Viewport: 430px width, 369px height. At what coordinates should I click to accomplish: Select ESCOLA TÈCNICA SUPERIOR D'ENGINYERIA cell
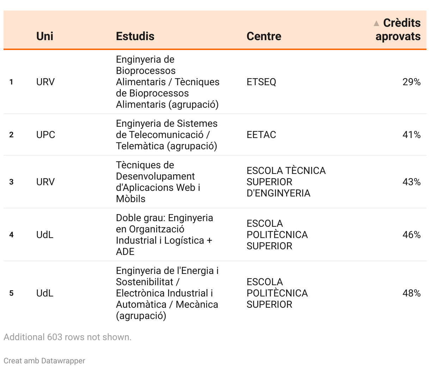point(286,182)
